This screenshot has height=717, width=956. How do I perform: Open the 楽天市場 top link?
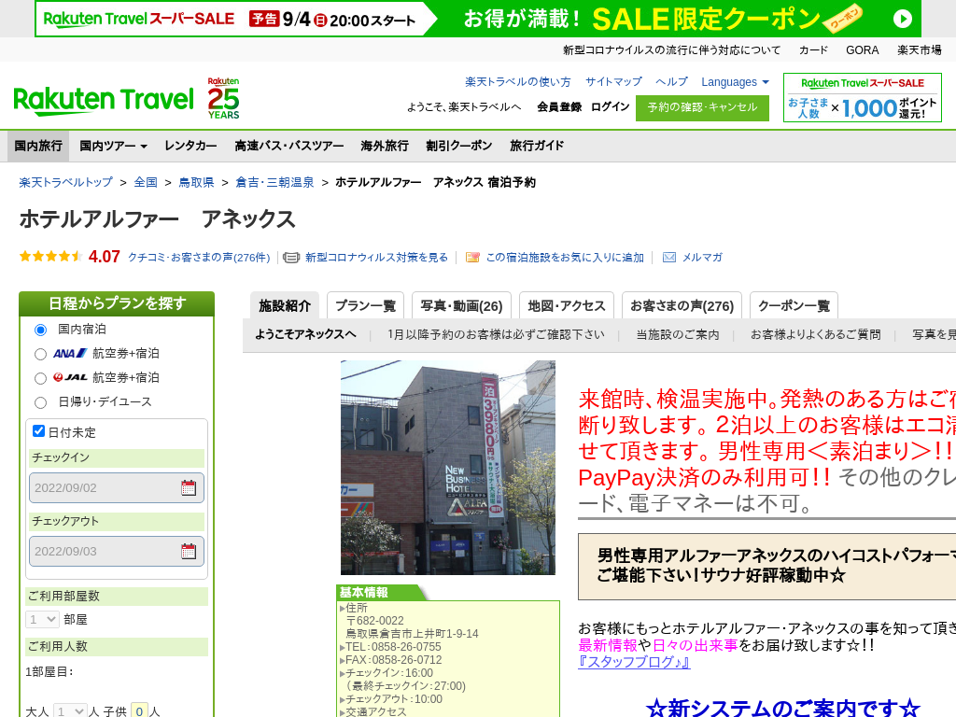[x=919, y=50]
